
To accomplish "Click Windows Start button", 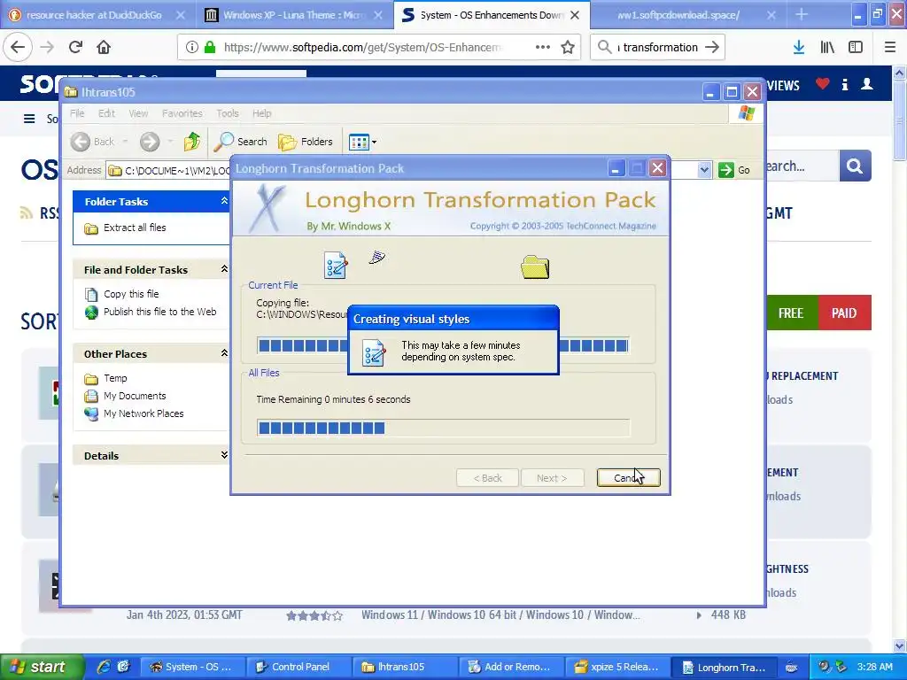I will click(42, 667).
